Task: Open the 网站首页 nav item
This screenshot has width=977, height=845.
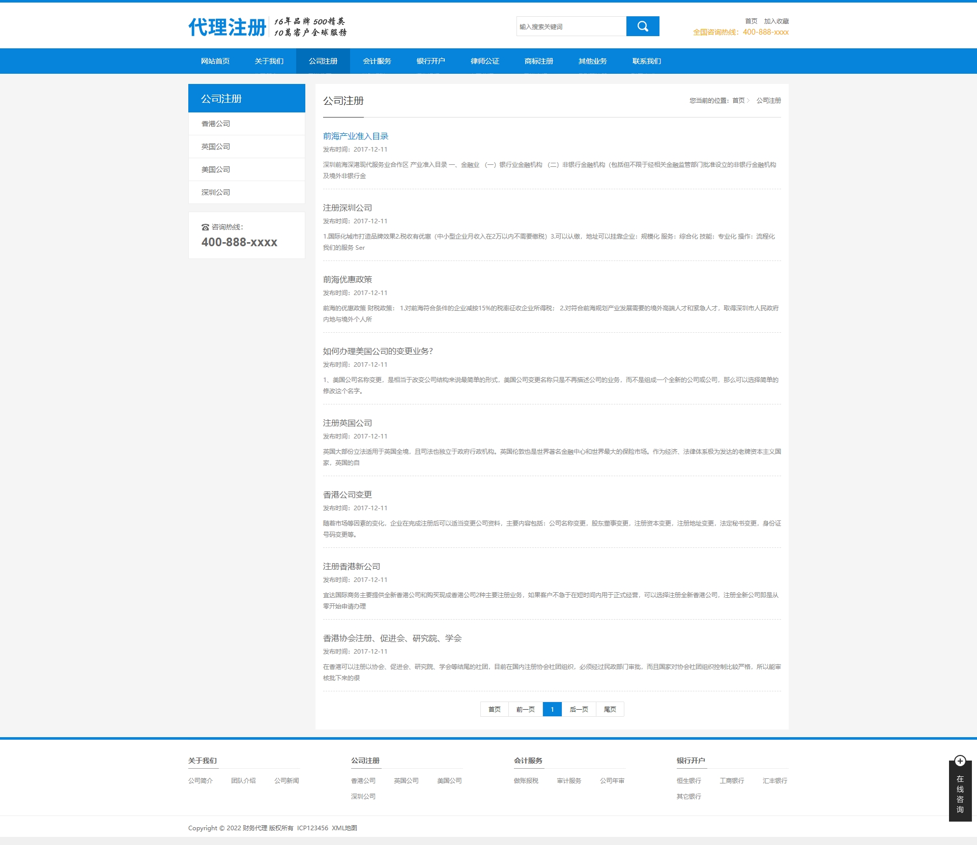Action: pos(215,61)
